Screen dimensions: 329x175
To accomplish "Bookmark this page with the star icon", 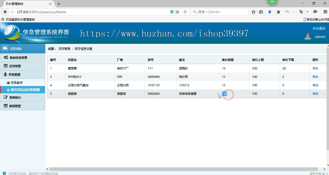I will click(x=253, y=12).
